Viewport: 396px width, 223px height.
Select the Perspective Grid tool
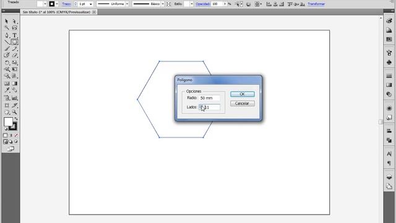point(14,76)
